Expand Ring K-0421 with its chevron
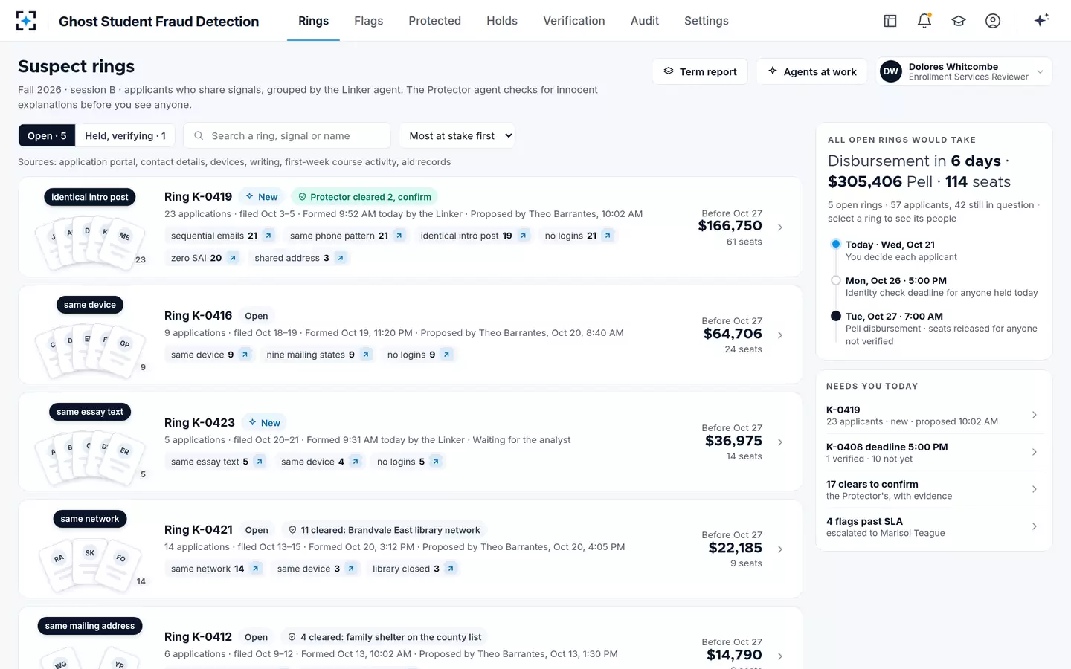 pyautogui.click(x=780, y=549)
